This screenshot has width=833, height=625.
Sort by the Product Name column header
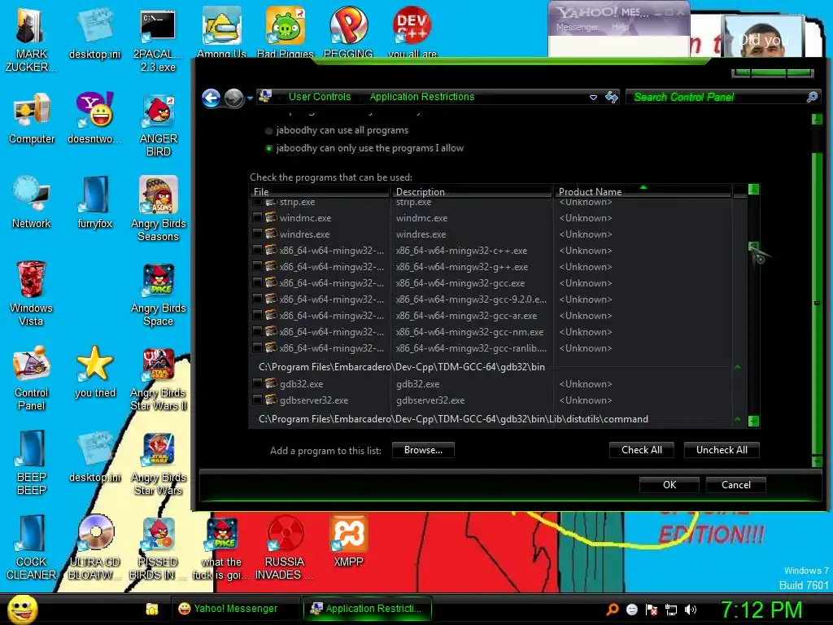(x=643, y=191)
